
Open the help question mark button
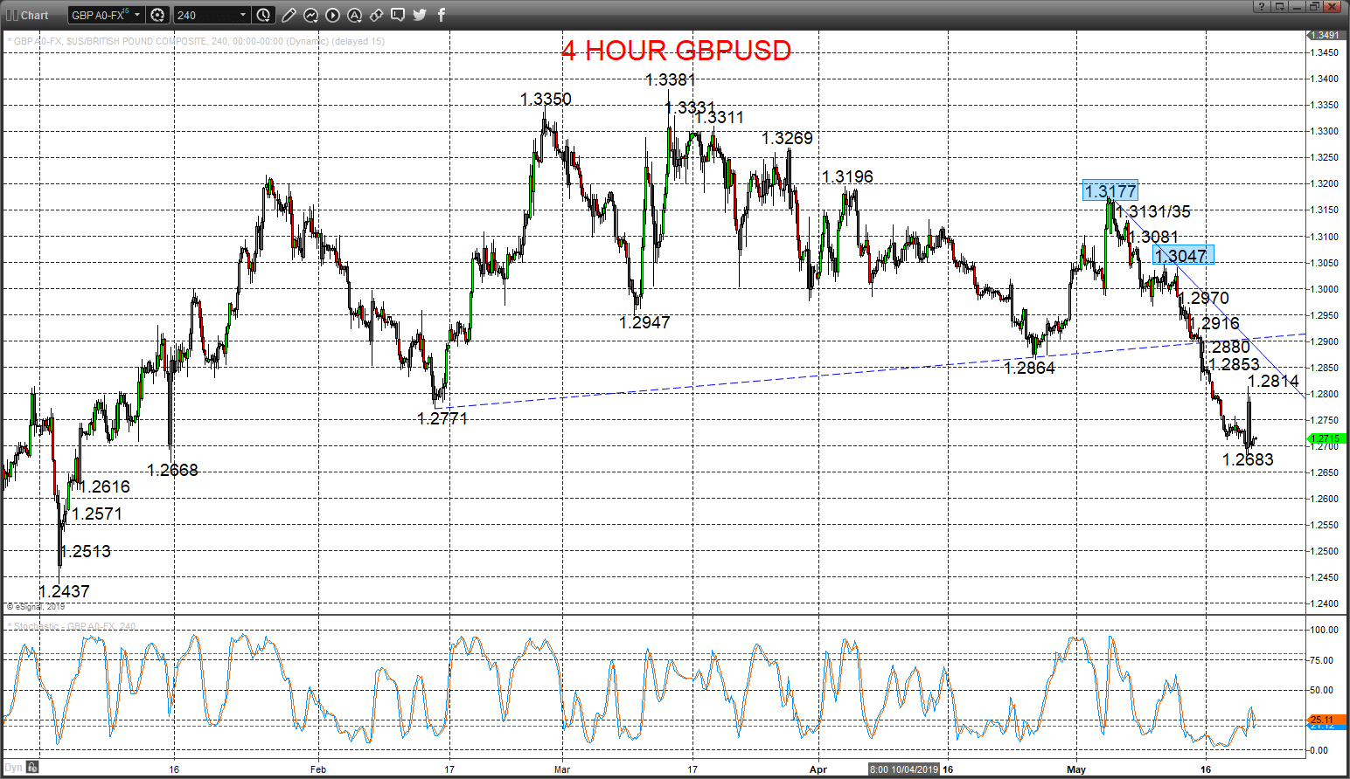[x=1261, y=6]
